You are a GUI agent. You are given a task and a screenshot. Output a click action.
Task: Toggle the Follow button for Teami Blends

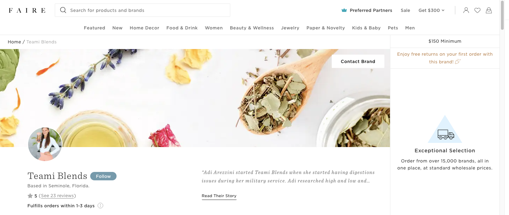103,176
